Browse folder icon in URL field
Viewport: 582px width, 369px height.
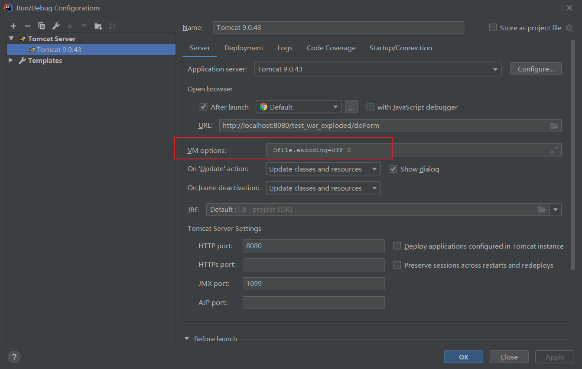554,126
